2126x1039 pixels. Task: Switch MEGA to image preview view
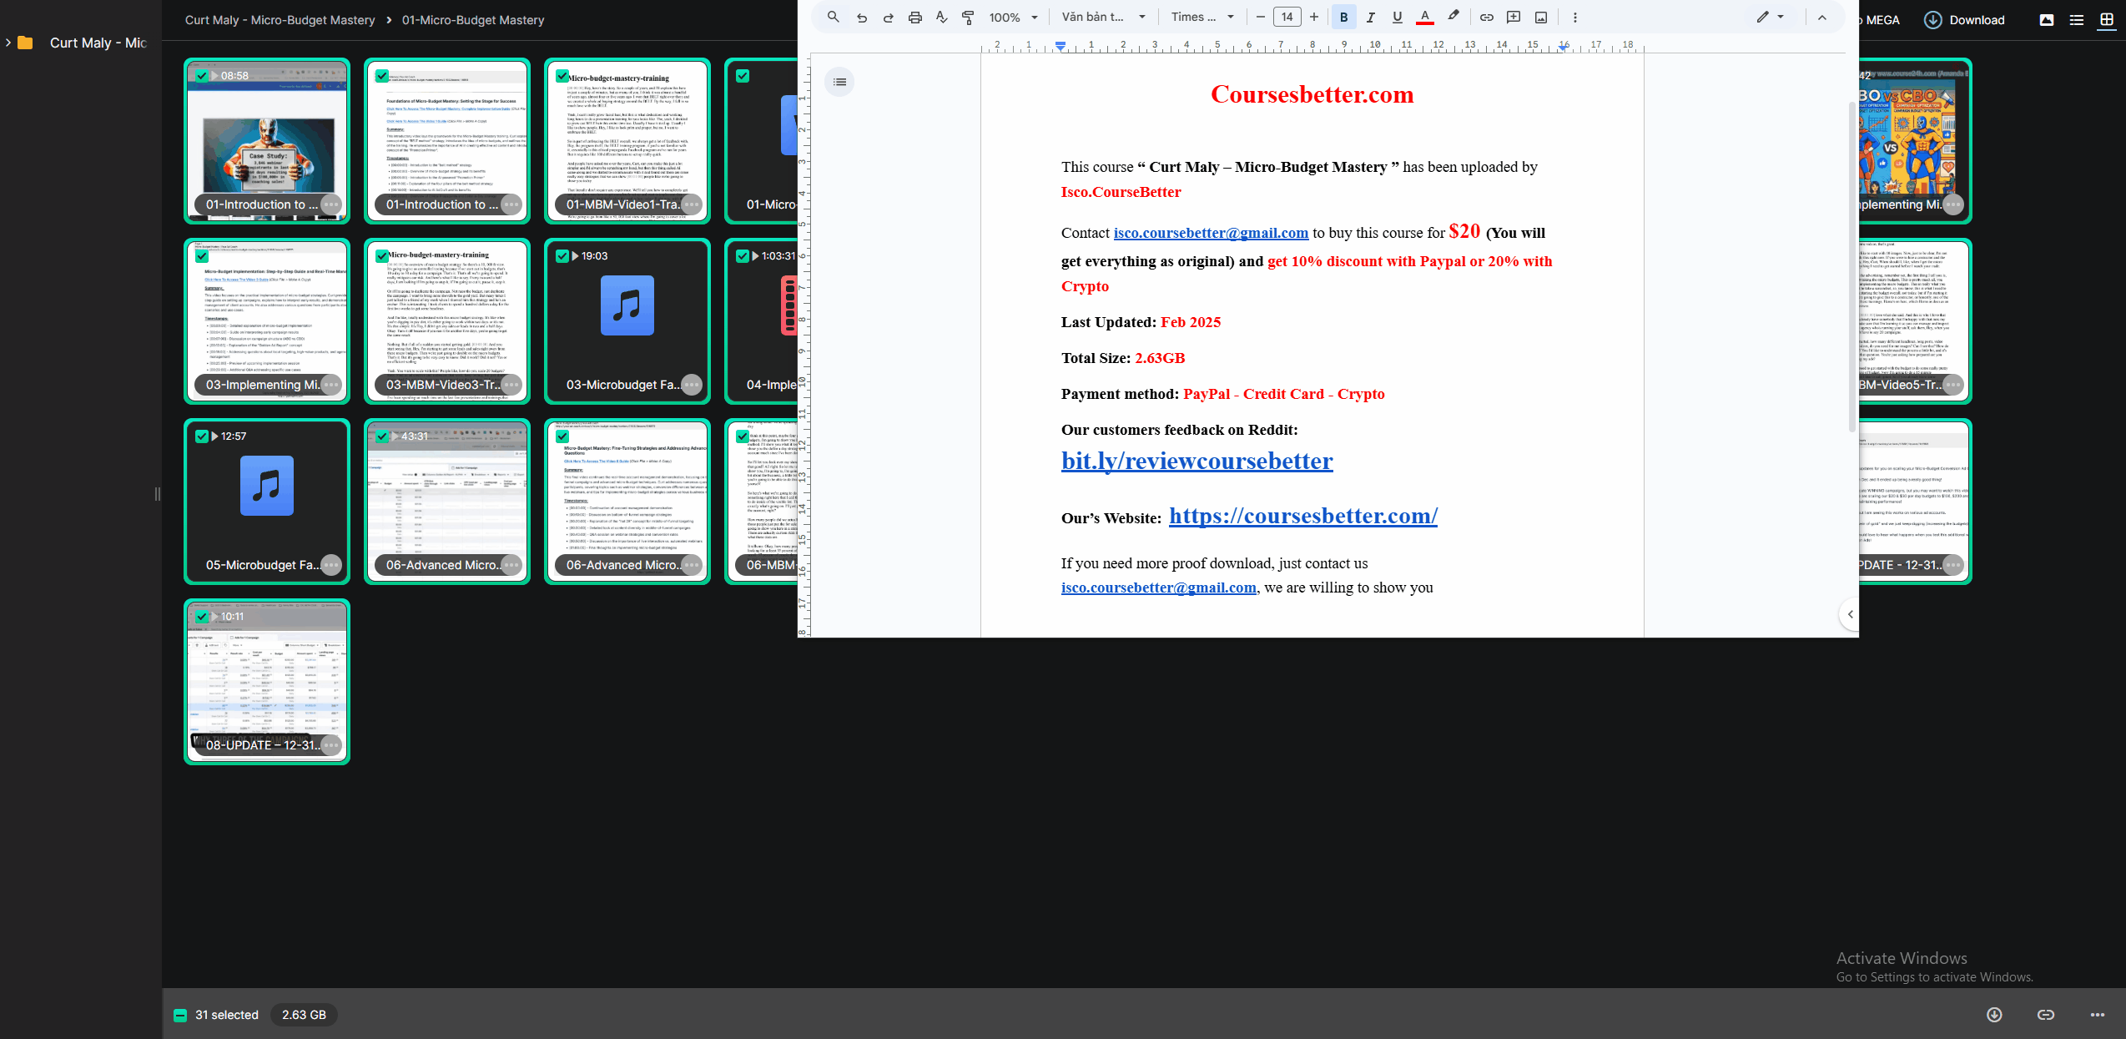coord(2047,20)
